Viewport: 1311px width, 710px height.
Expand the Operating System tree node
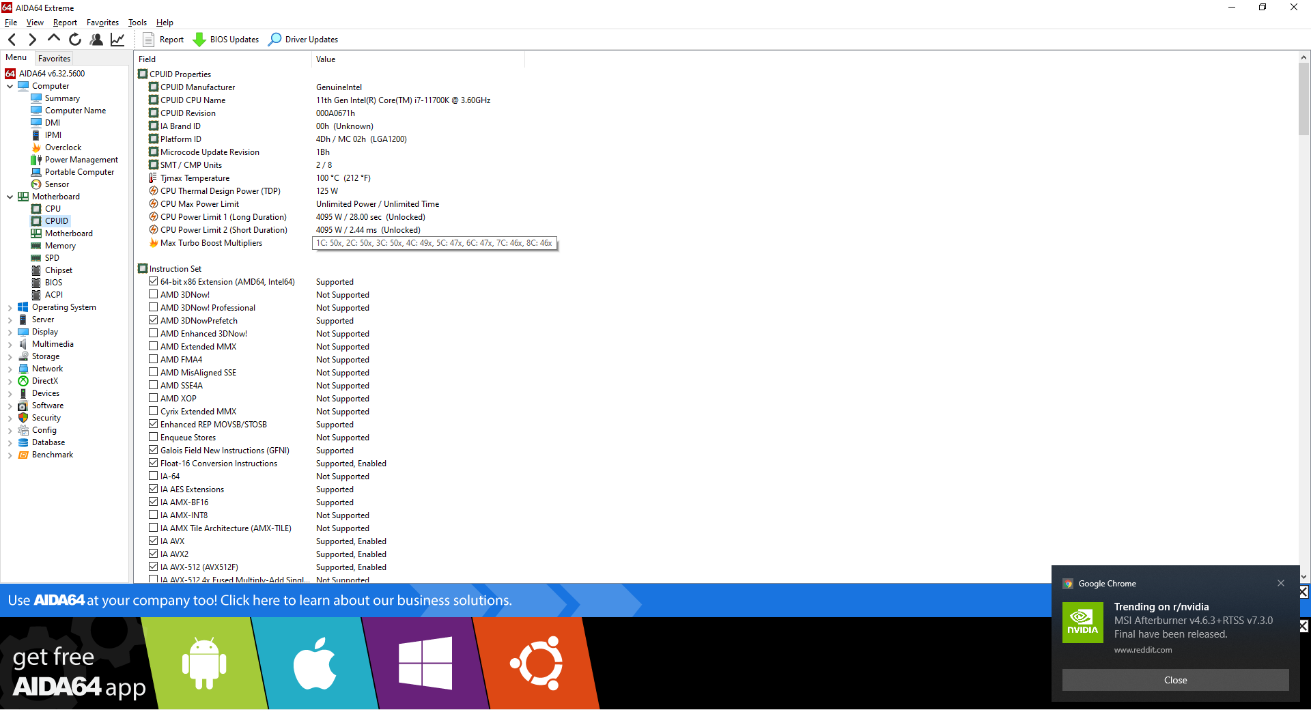point(10,308)
